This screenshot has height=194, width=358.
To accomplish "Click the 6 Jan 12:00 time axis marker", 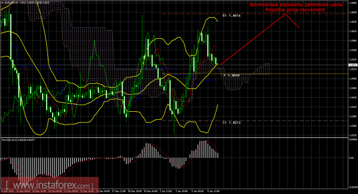I will tap(213, 191).
